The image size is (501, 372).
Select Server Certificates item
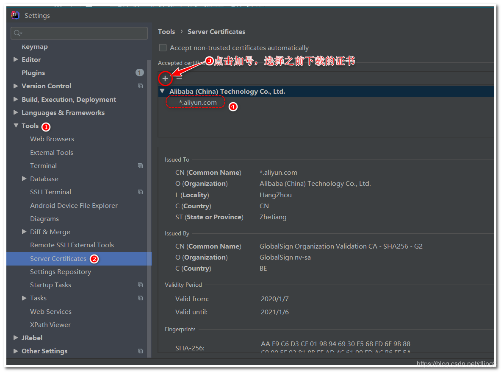coord(58,258)
